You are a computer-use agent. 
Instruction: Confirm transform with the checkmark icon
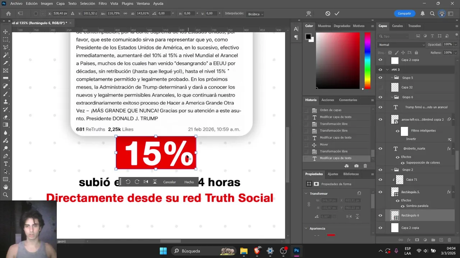(337, 14)
